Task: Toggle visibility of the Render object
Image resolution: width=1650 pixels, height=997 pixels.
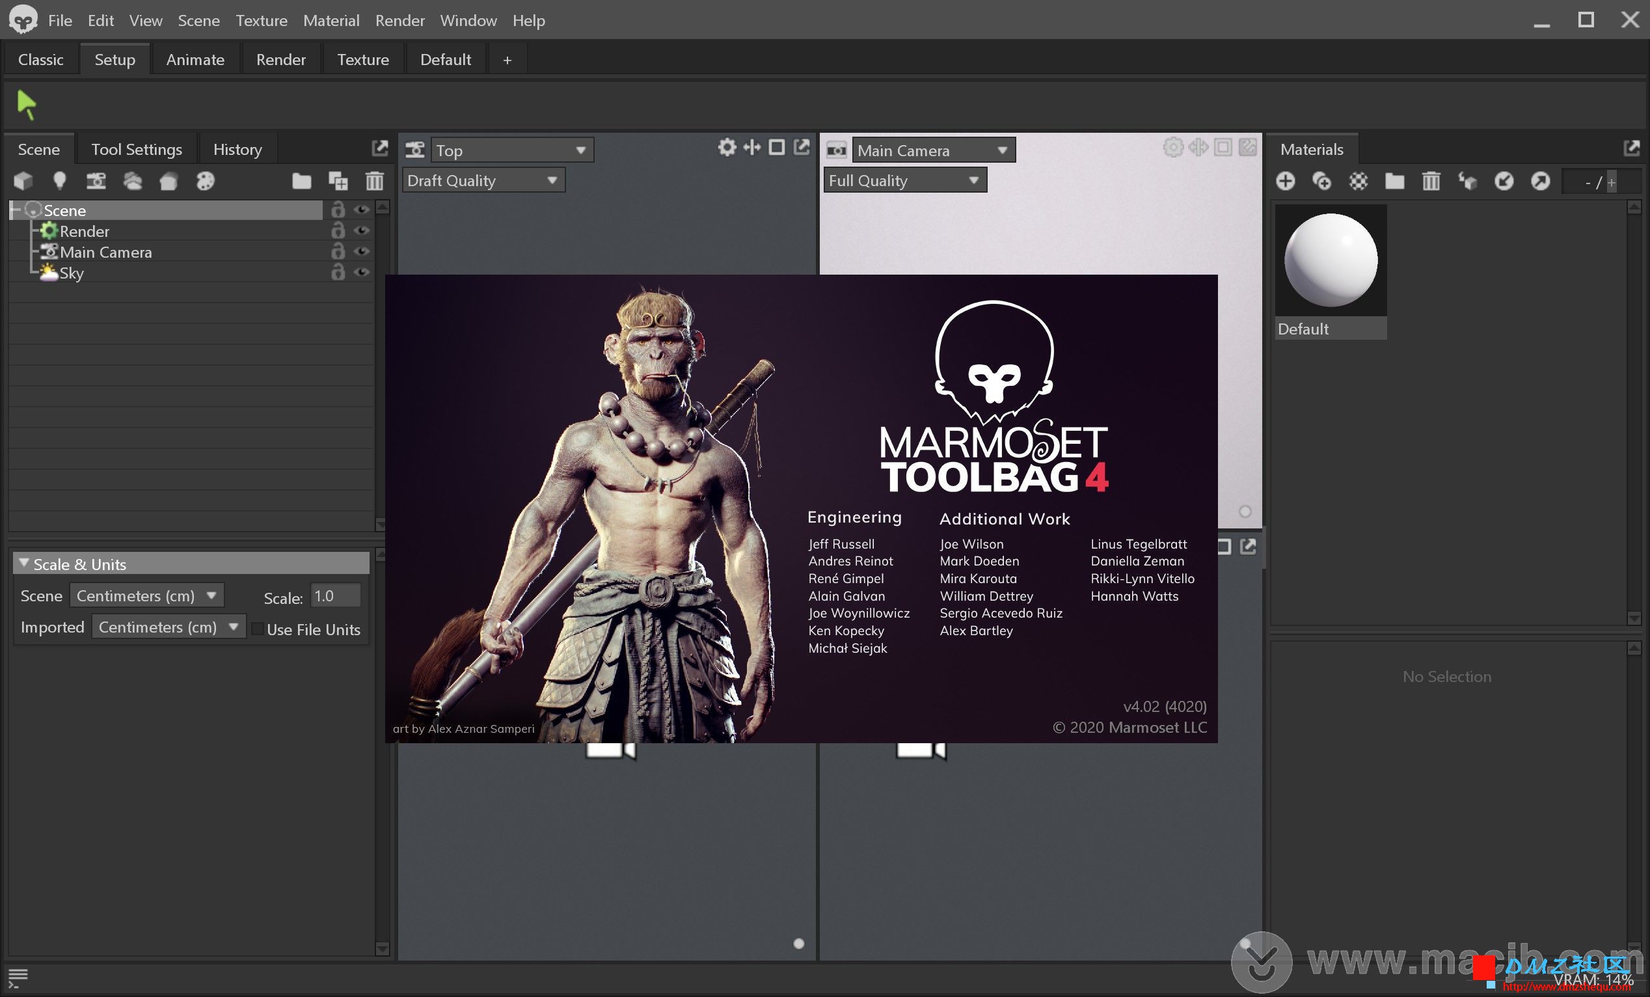Action: click(362, 231)
